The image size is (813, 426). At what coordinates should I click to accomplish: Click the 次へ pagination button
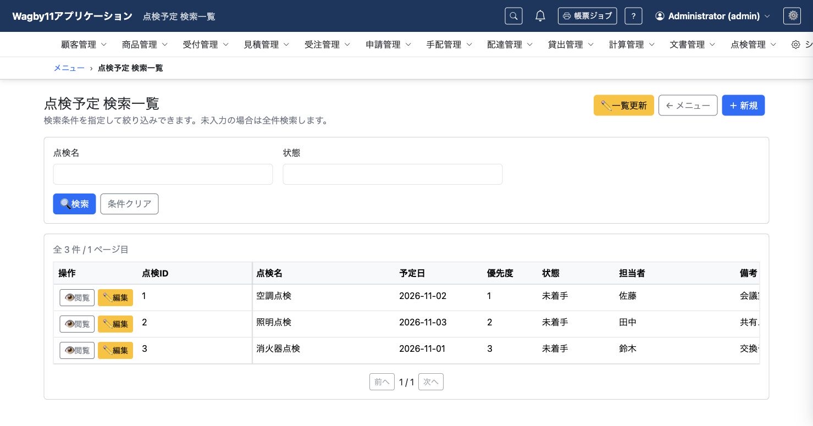[431, 382]
